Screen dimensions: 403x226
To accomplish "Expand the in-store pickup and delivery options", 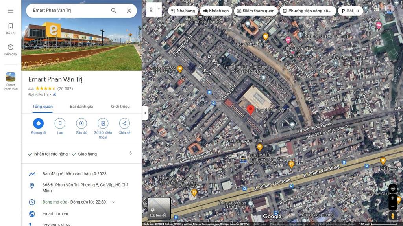I will pyautogui.click(x=131, y=154).
